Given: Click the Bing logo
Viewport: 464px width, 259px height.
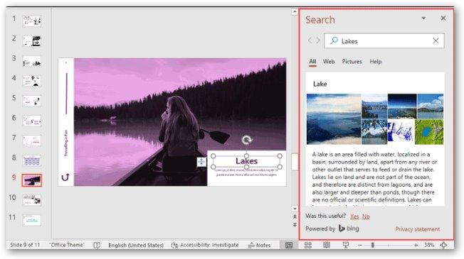Looking at the screenshot, I should pyautogui.click(x=349, y=228).
